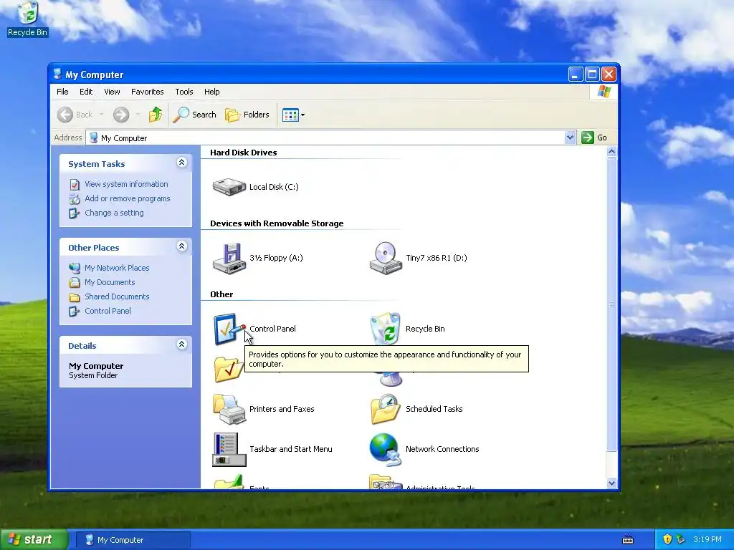Open the Help menu

tap(211, 92)
